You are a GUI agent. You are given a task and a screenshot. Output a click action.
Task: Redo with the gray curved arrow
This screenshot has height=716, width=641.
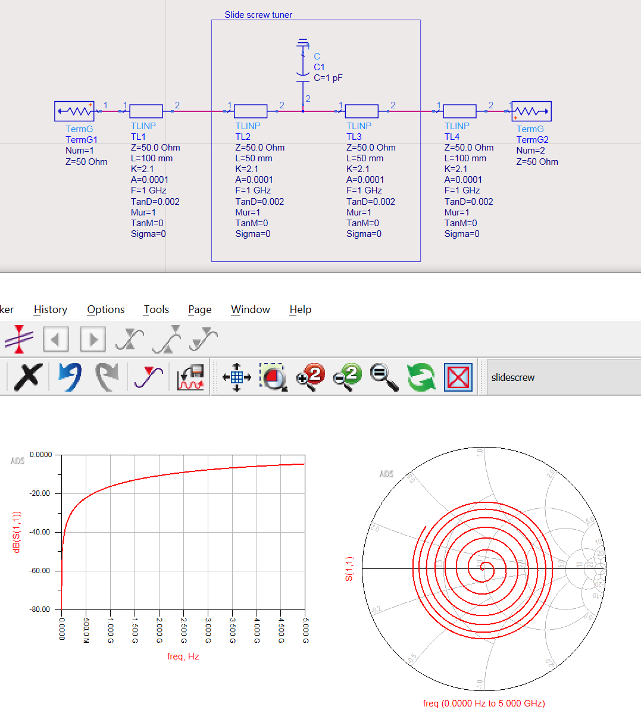point(108,377)
